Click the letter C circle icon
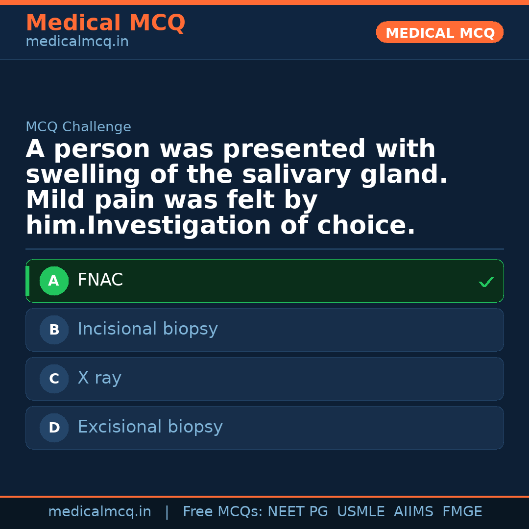Image resolution: width=529 pixels, height=529 pixels. pos(54,379)
